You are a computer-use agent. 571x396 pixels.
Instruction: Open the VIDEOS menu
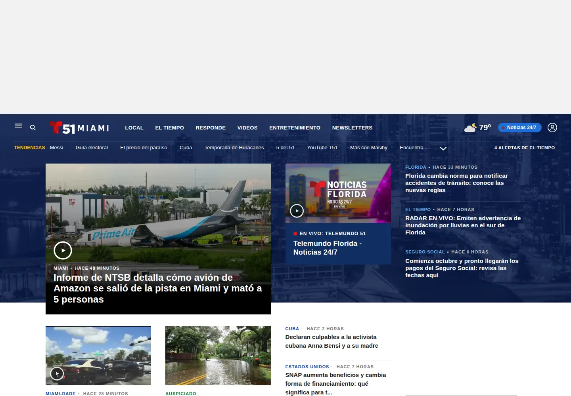pyautogui.click(x=247, y=128)
